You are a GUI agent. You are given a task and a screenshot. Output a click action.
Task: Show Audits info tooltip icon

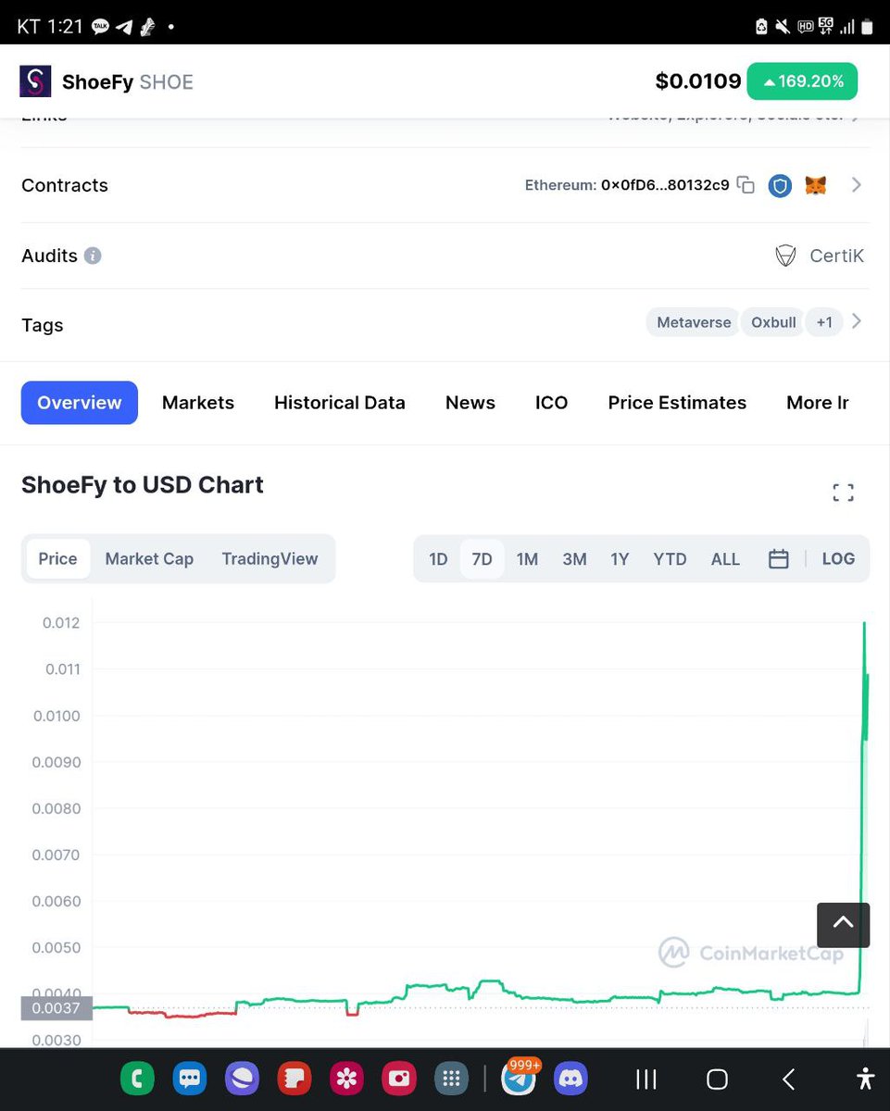[93, 256]
